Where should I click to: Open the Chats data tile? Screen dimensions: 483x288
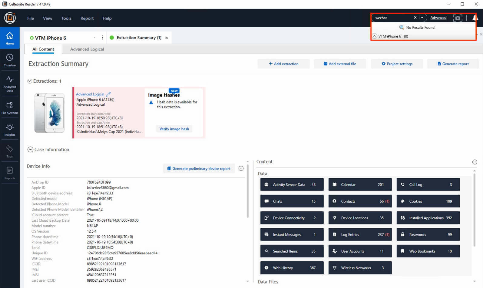pos(292,201)
